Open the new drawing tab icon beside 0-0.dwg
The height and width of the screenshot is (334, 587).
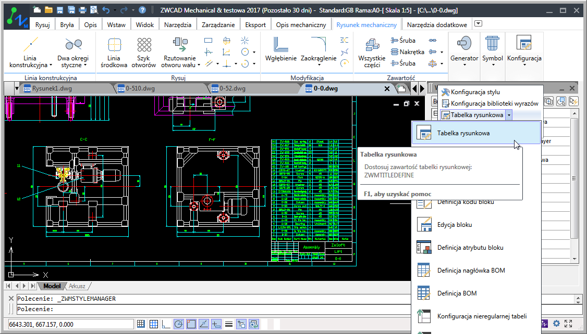[401, 88]
